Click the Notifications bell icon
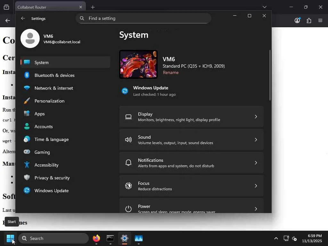 pos(128,163)
